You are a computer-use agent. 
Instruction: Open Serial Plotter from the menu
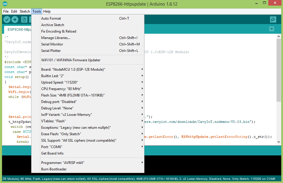coord(51,51)
